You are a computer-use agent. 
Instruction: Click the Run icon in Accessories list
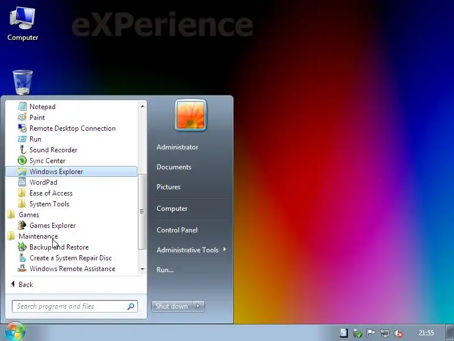[x=22, y=139]
